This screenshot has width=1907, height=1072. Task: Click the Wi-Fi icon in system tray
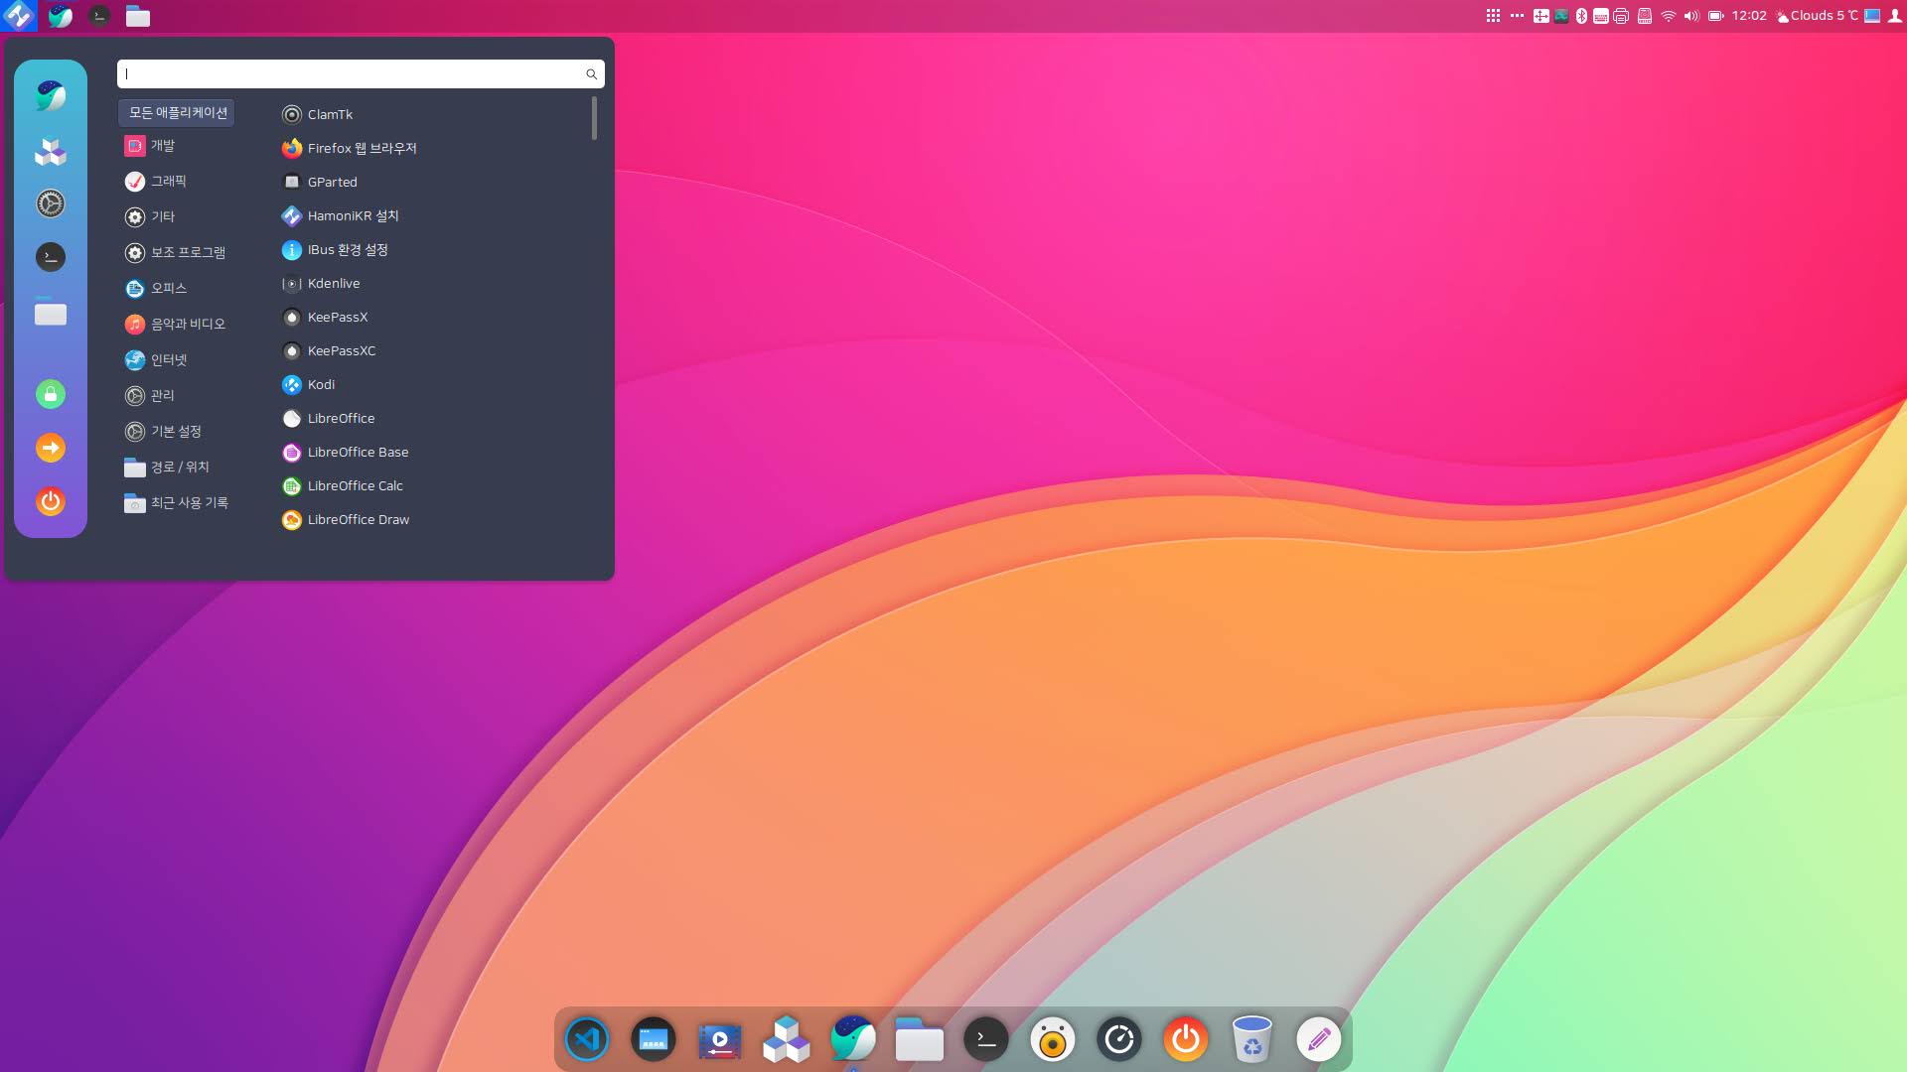[x=1669, y=16]
